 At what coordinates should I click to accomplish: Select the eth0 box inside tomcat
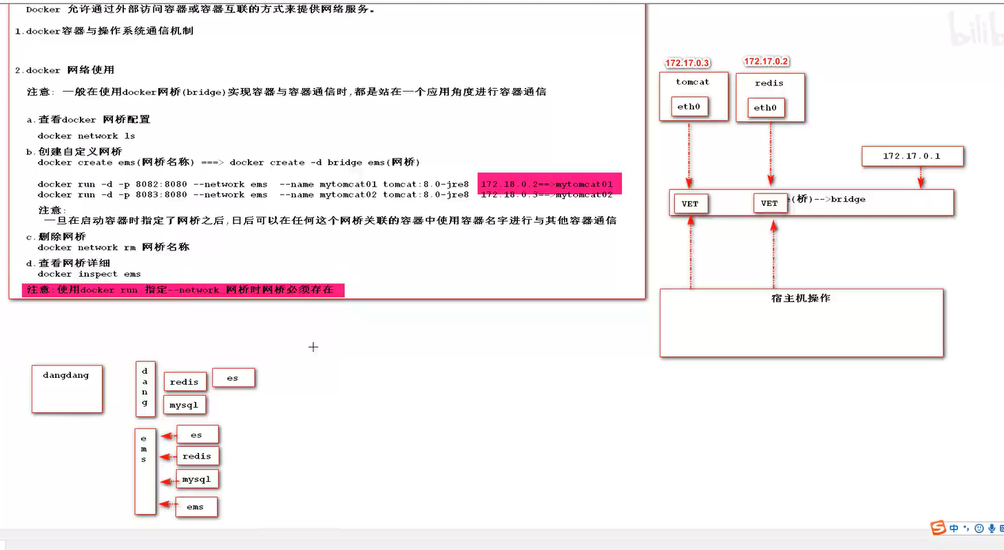click(x=689, y=107)
